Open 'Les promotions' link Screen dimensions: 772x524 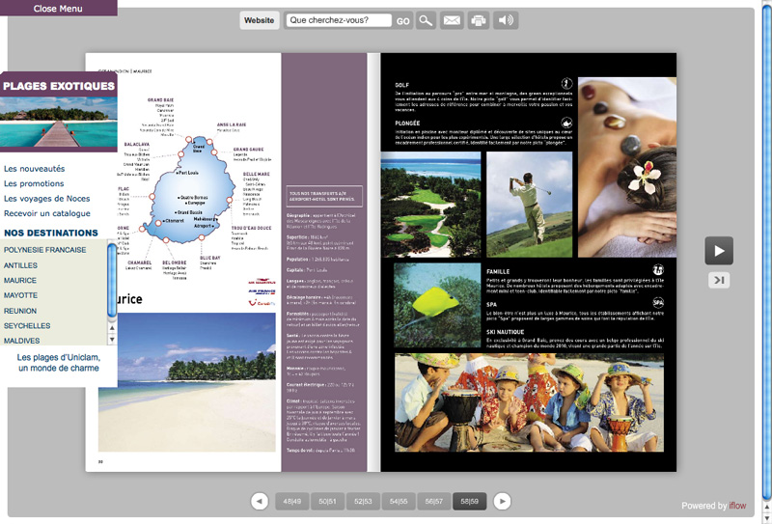tap(34, 183)
